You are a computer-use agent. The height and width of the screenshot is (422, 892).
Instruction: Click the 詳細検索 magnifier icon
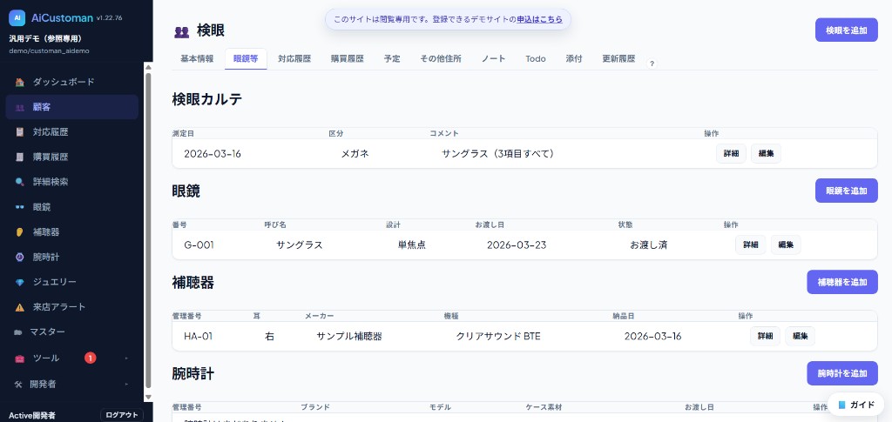(20, 182)
